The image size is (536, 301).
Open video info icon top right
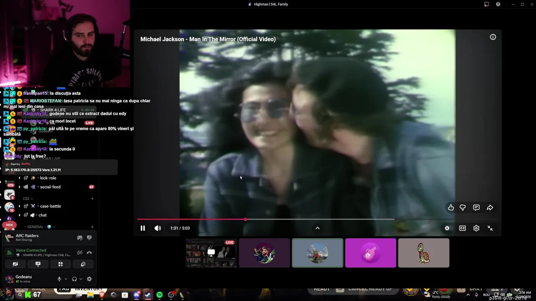493,37
